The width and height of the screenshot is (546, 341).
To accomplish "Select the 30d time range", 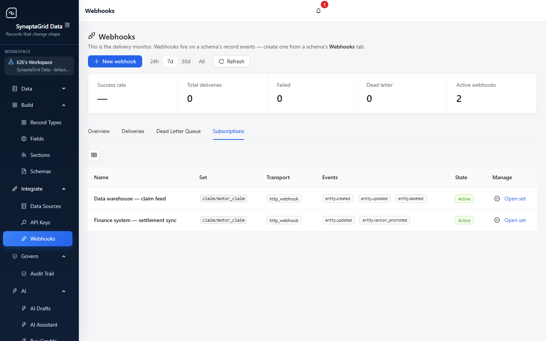I will click(x=186, y=61).
